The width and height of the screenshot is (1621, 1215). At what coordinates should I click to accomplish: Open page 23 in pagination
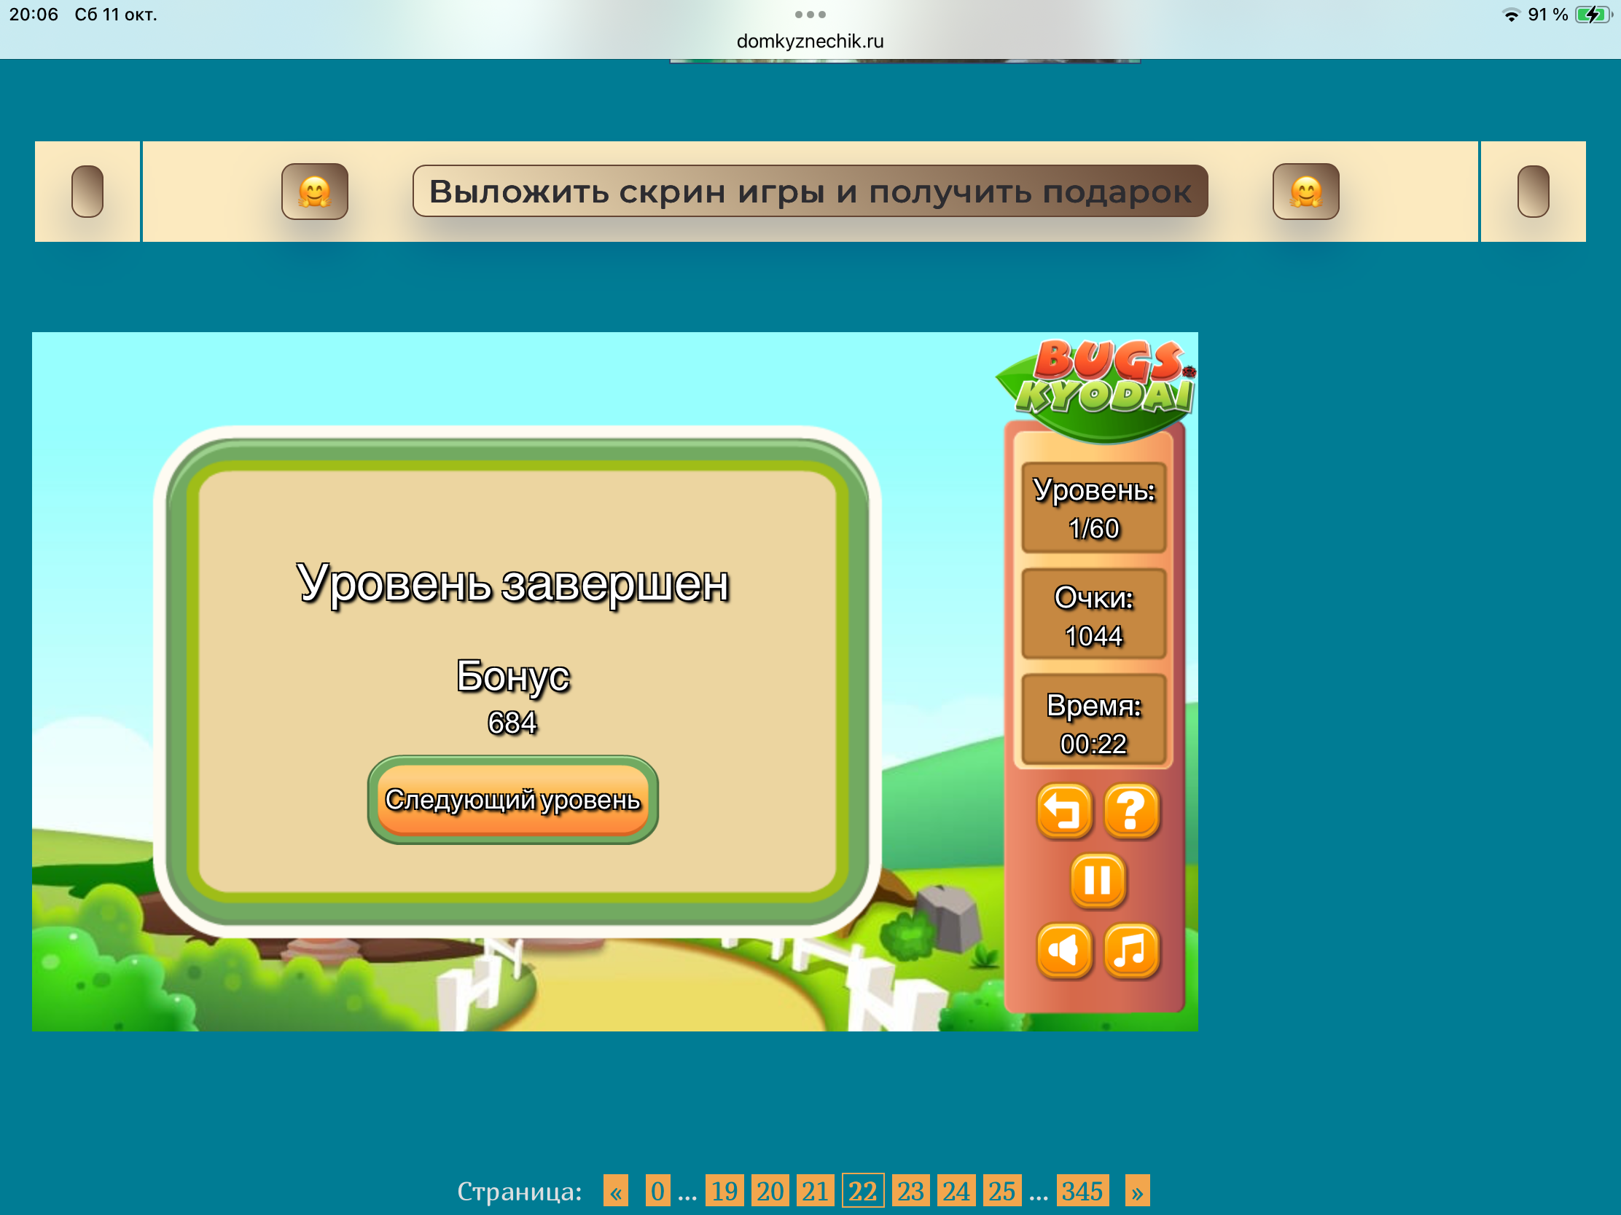[x=910, y=1191]
